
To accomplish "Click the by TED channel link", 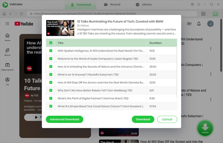I will pyautogui.click(x=34, y=95).
